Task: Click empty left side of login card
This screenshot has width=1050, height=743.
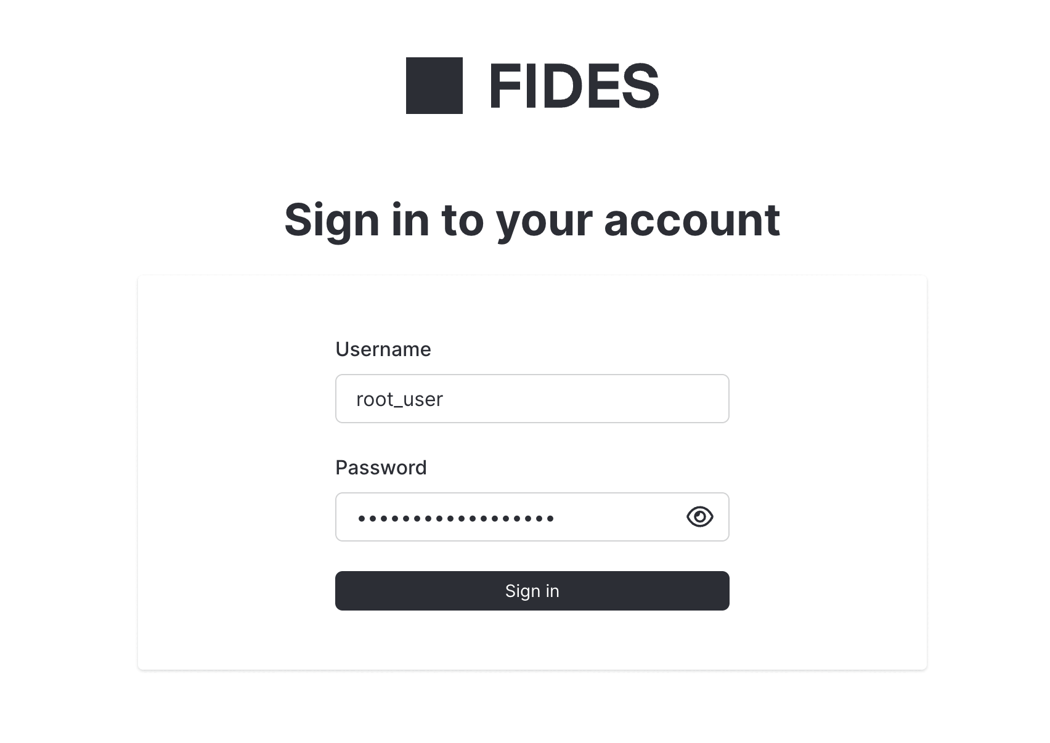Action: [x=234, y=474]
